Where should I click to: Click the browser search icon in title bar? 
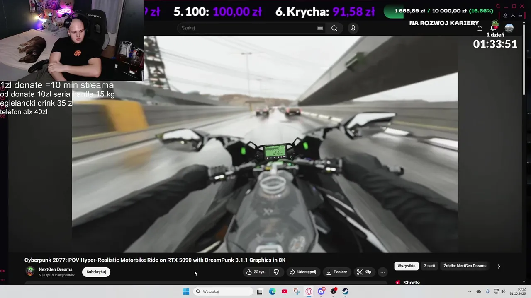(498, 6)
